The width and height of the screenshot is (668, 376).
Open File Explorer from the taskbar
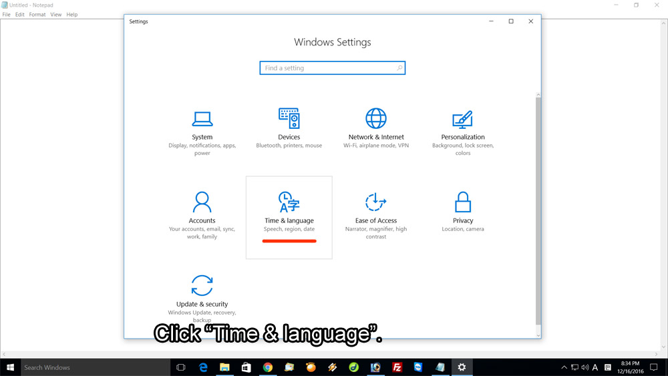tap(224, 367)
